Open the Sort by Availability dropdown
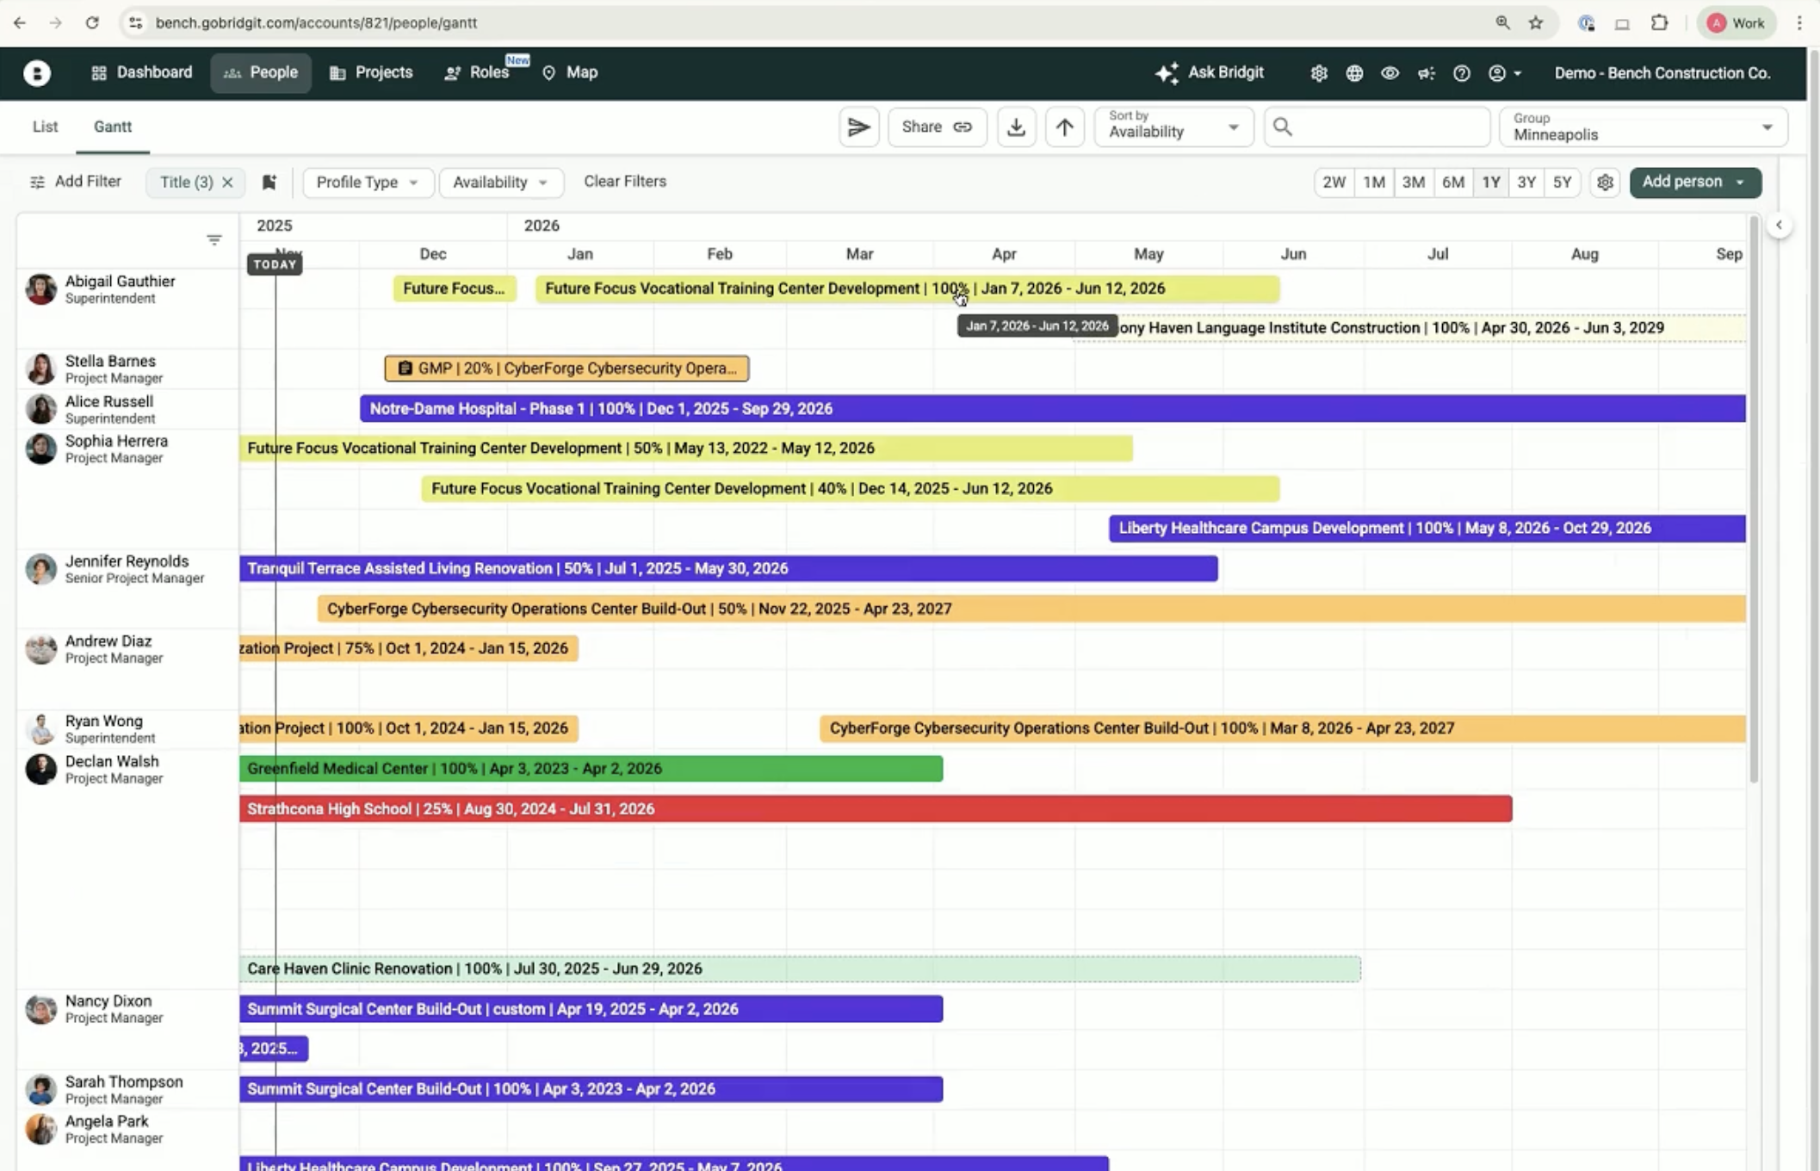1820x1171 pixels. pos(1173,127)
